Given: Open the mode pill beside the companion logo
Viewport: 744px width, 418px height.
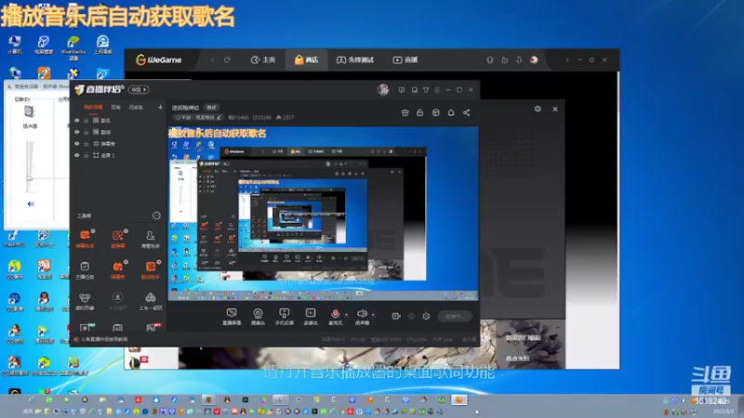Looking at the screenshot, I should point(139,89).
